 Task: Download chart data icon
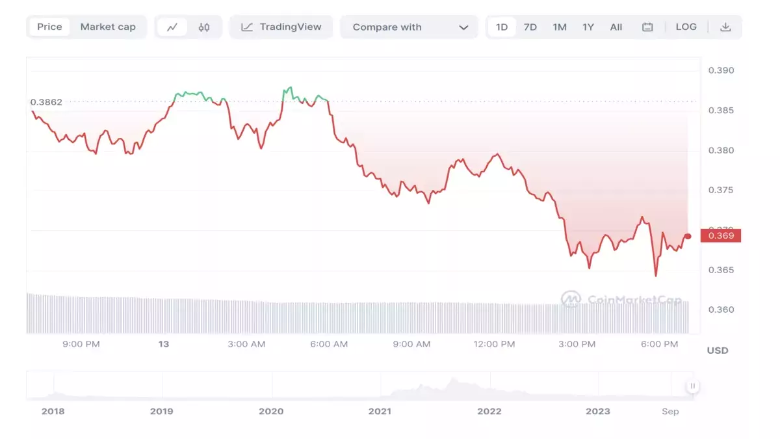coord(726,27)
